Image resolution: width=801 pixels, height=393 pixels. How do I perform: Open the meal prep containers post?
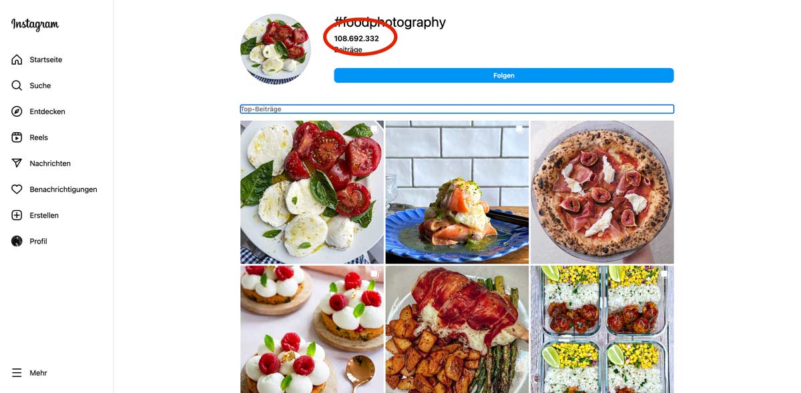point(602,330)
